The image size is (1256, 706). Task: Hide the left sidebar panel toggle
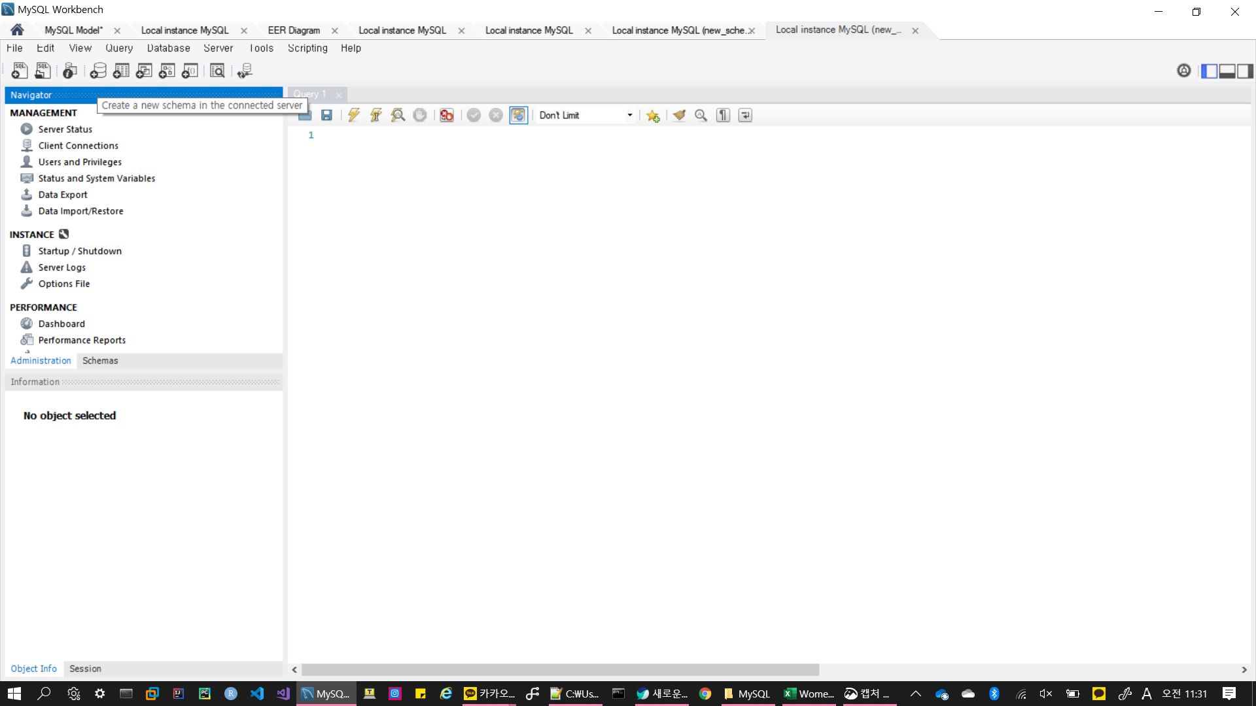pyautogui.click(x=1209, y=71)
